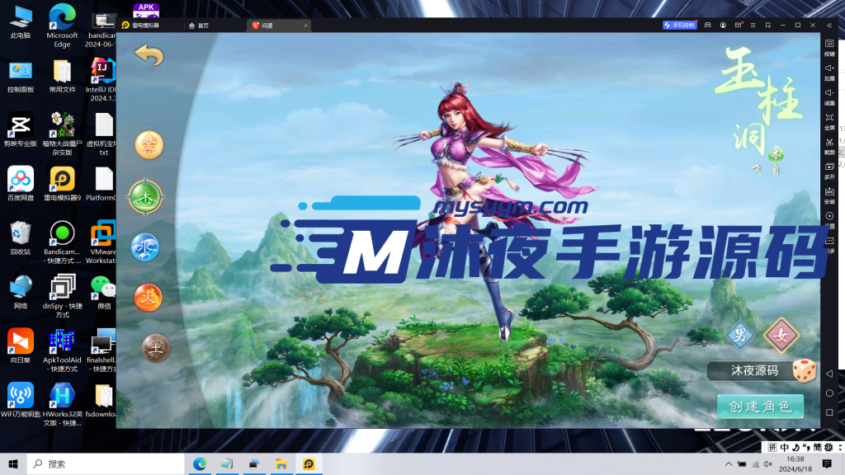The width and height of the screenshot is (845, 475).
Task: Pick the 火 (Fire) element orb
Action: pyautogui.click(x=148, y=297)
